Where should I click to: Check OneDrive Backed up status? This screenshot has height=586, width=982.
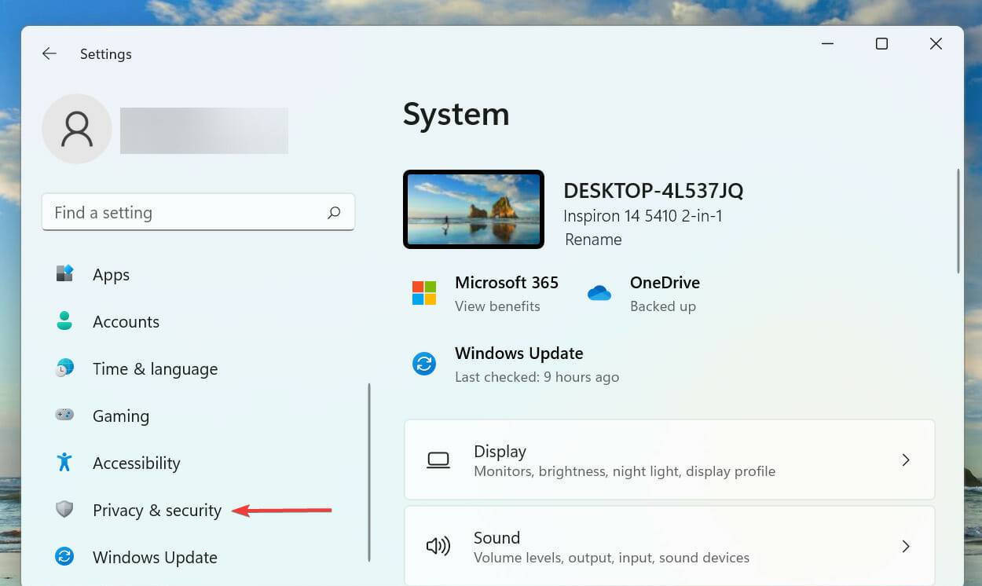click(x=662, y=306)
